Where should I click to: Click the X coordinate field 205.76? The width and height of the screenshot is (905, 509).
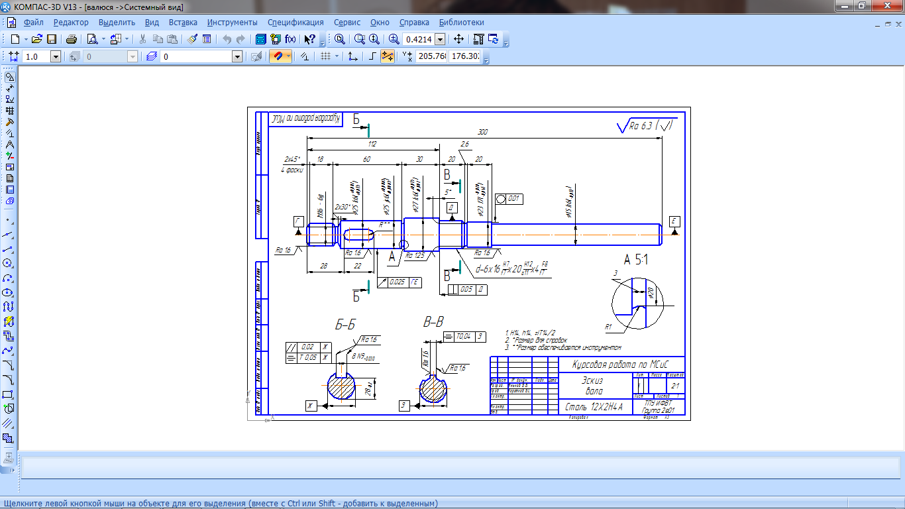[x=431, y=57]
